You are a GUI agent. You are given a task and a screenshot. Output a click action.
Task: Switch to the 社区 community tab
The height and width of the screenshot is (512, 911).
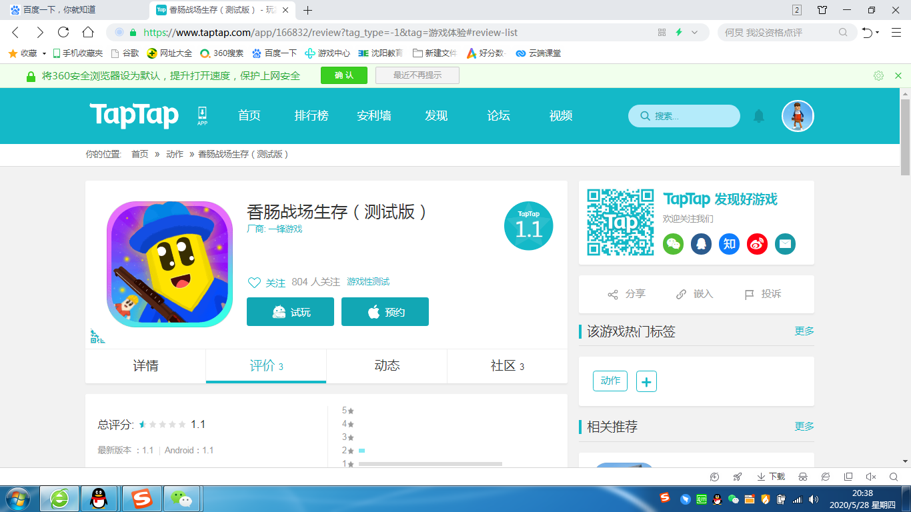508,365
